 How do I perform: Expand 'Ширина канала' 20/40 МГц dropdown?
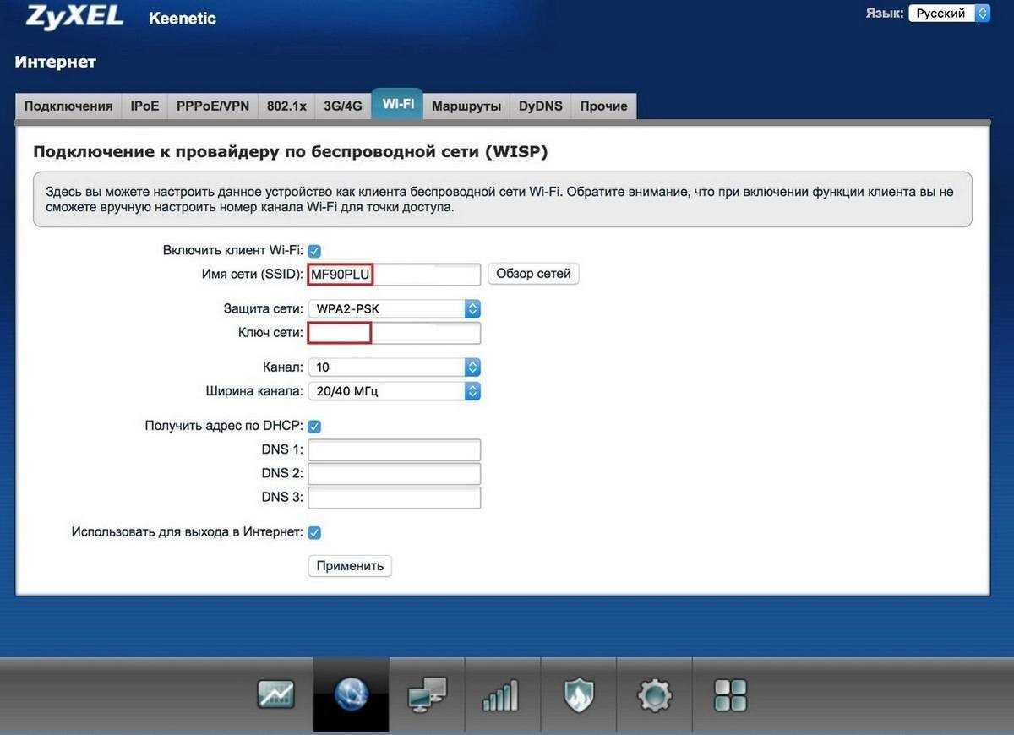tap(394, 391)
